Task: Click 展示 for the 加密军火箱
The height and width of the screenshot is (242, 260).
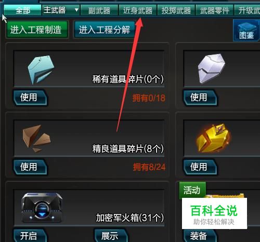Action: 111,235
